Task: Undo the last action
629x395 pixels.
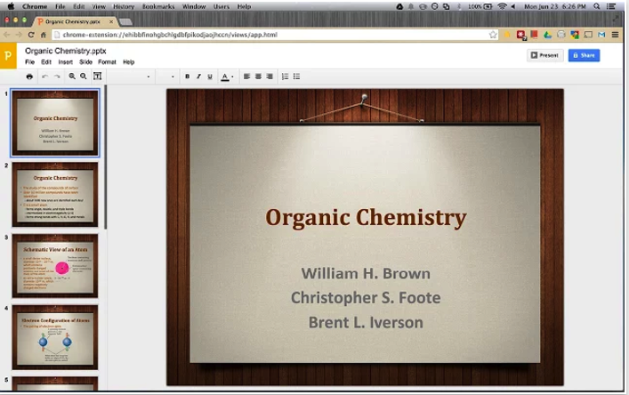Action: tap(44, 77)
